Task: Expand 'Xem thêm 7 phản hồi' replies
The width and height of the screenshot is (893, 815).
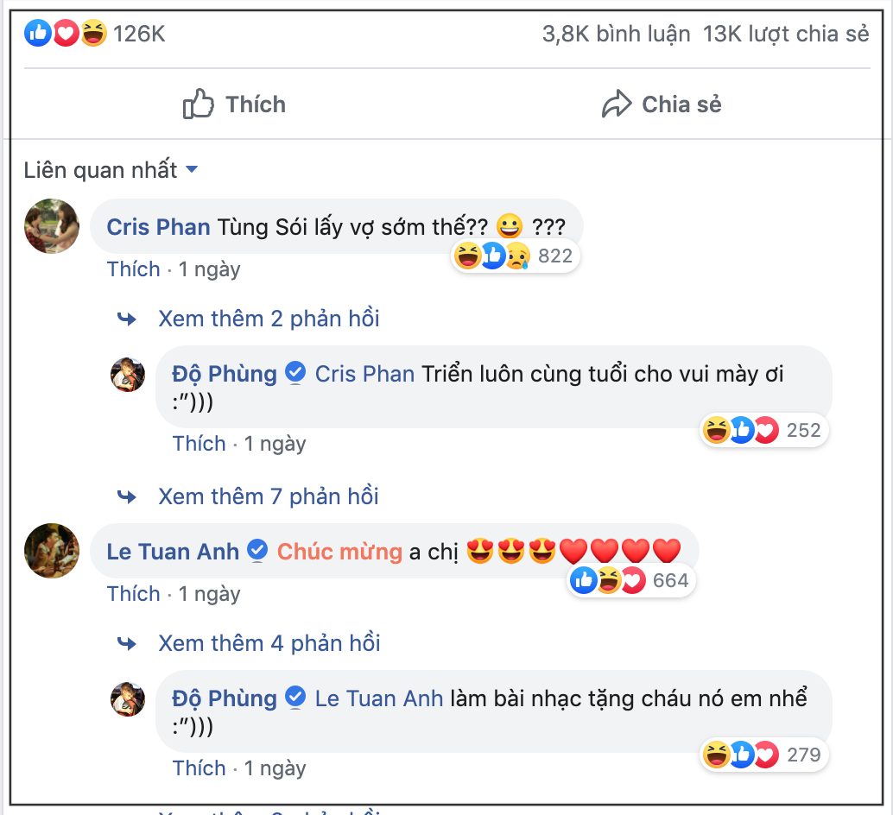Action: tap(269, 496)
